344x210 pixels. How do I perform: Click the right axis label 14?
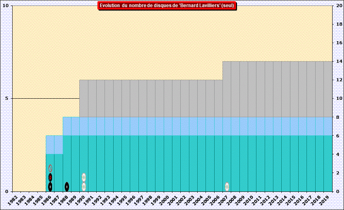click(x=339, y=61)
